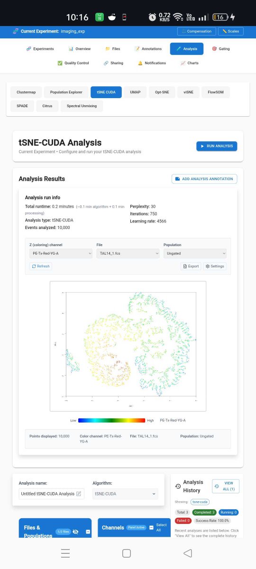The width and height of the screenshot is (256, 569).
Task: Refresh the tSNE plot
Action: 40,266
